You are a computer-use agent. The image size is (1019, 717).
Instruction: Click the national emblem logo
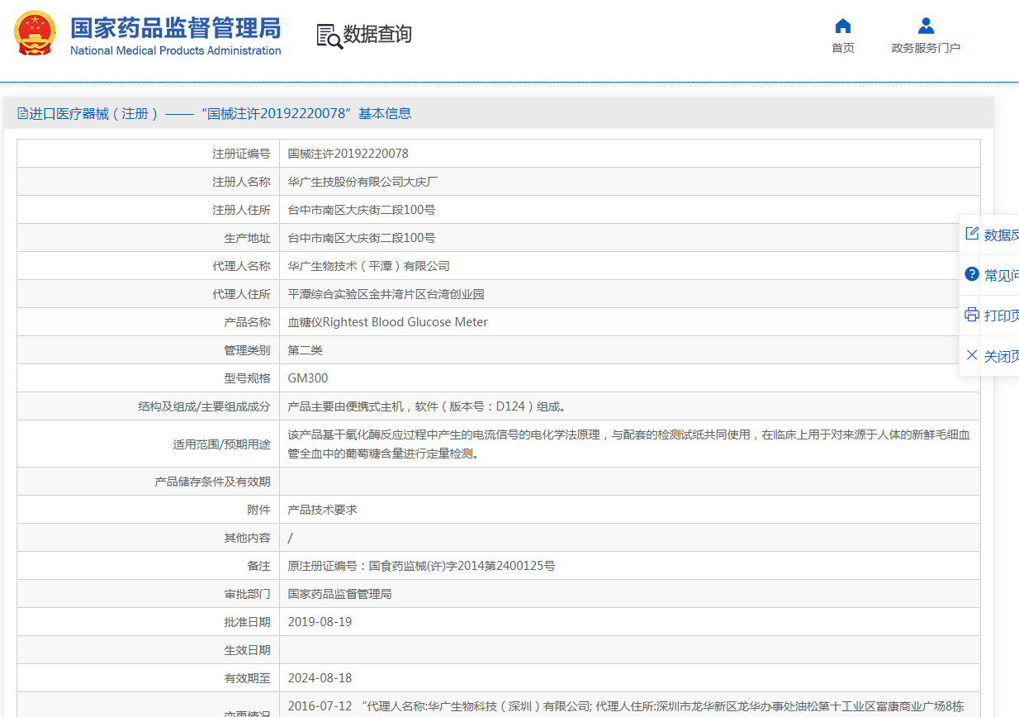[x=36, y=34]
